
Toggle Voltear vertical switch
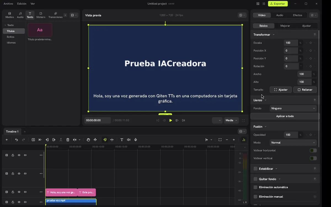pyautogui.click(x=313, y=158)
